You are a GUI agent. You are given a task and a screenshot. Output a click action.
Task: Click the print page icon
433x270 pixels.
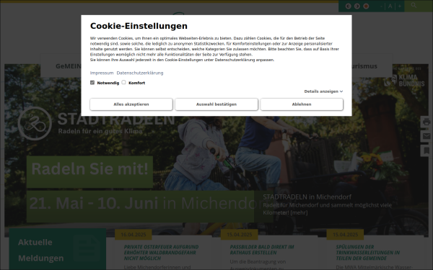click(x=427, y=122)
